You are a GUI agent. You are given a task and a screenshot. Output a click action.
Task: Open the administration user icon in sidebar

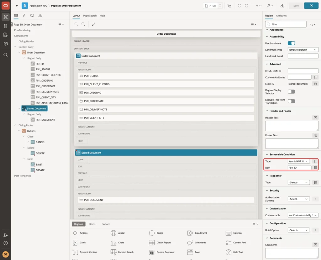pyautogui.click(x=6, y=235)
